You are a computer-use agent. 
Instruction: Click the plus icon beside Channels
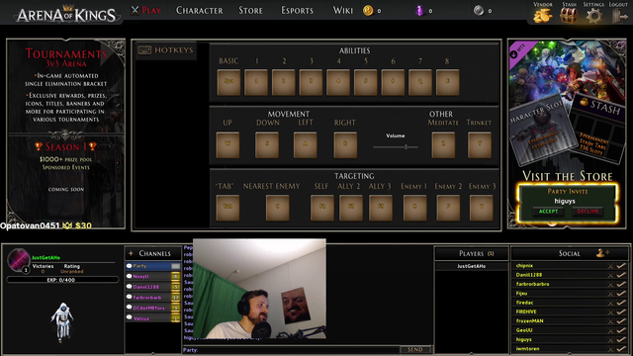(x=131, y=253)
